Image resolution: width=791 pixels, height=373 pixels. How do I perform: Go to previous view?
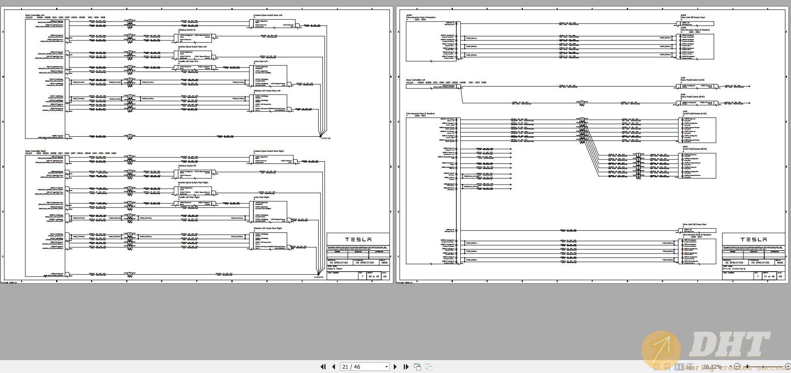point(418,367)
